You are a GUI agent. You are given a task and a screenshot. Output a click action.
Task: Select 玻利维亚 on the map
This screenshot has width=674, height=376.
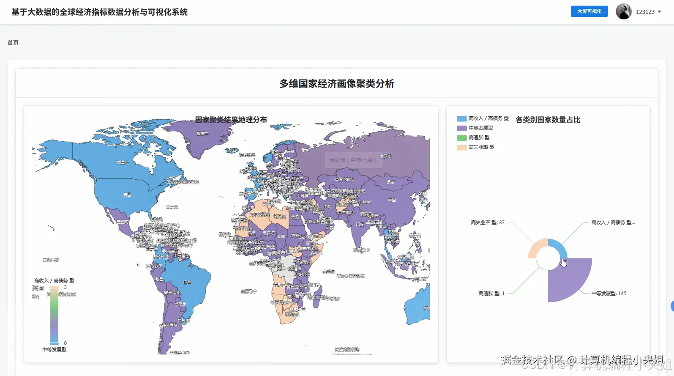172,292
